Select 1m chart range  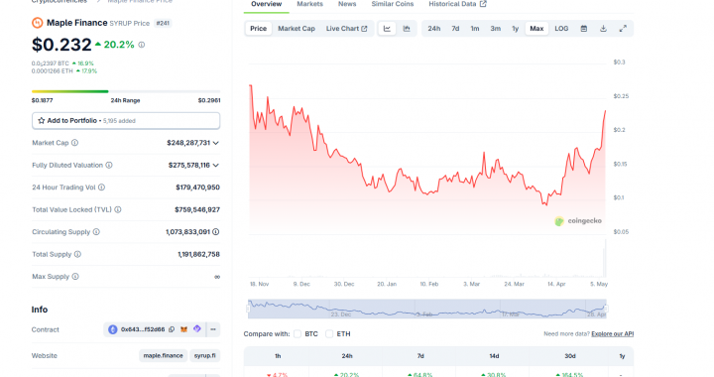[x=475, y=28]
